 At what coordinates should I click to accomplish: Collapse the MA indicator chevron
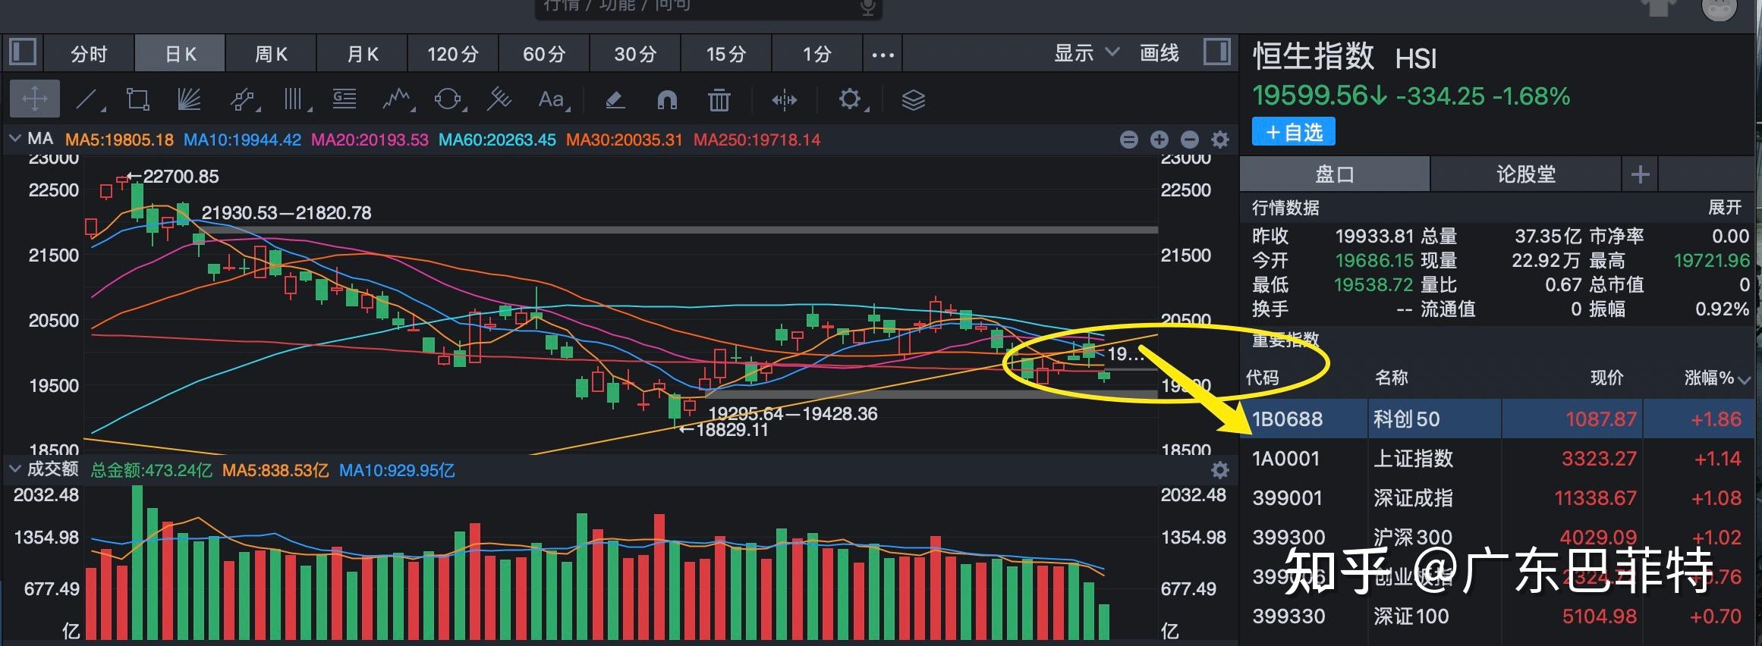(14, 139)
